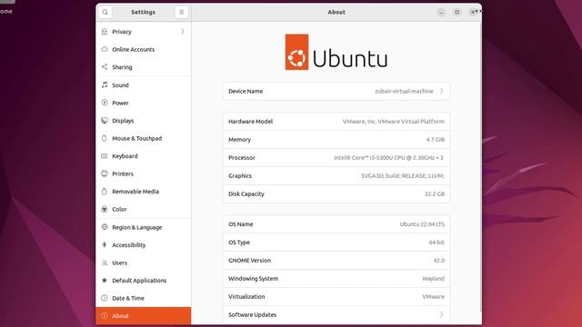Click the Printers icon in sidebar
Viewport: 582px width, 327px height.
(x=105, y=173)
